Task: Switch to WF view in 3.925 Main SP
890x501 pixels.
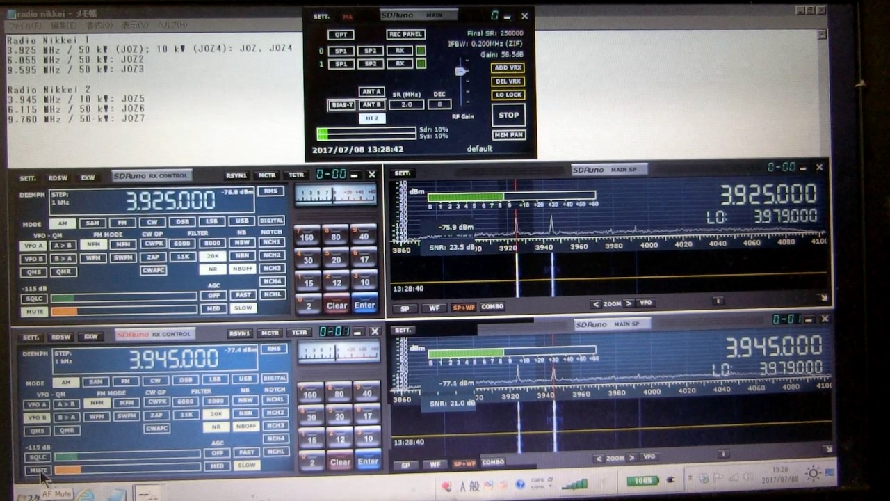Action: [x=434, y=308]
